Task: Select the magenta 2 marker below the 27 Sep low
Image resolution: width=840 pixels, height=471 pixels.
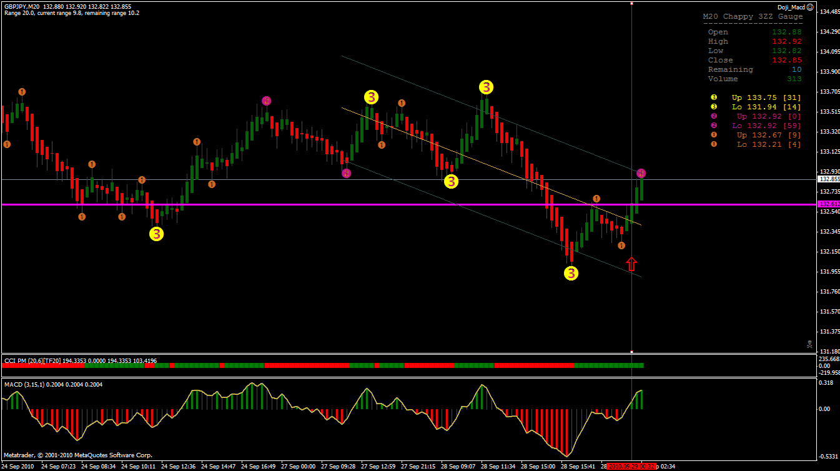Action: coord(347,173)
